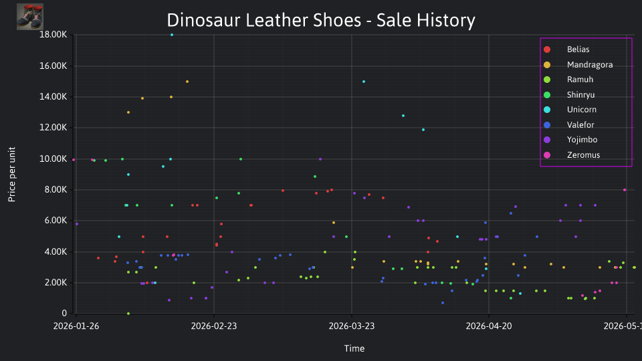Image resolution: width=642 pixels, height=361 pixels.
Task: Toggle the Zeromus legend entry
Action: click(x=572, y=155)
